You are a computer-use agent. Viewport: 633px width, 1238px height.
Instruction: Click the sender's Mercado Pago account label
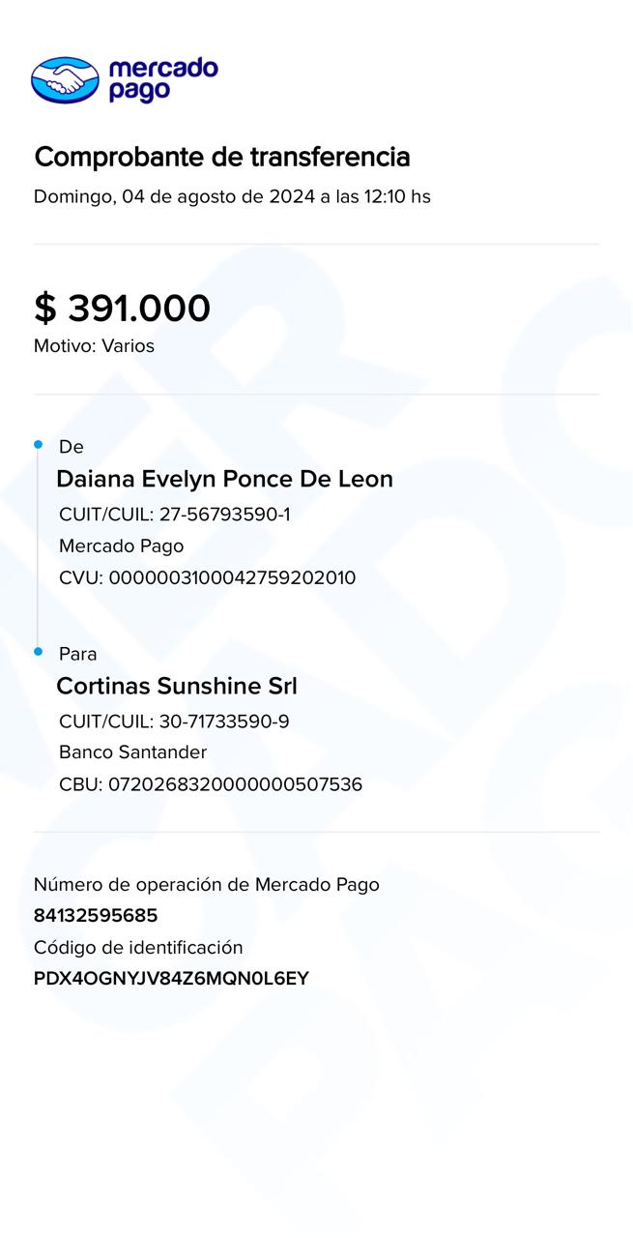point(121,545)
